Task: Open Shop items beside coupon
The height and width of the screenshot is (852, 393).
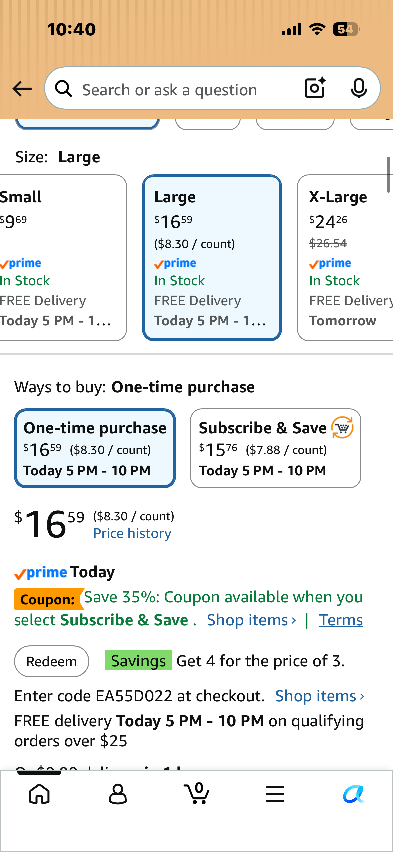Action: pyautogui.click(x=252, y=620)
